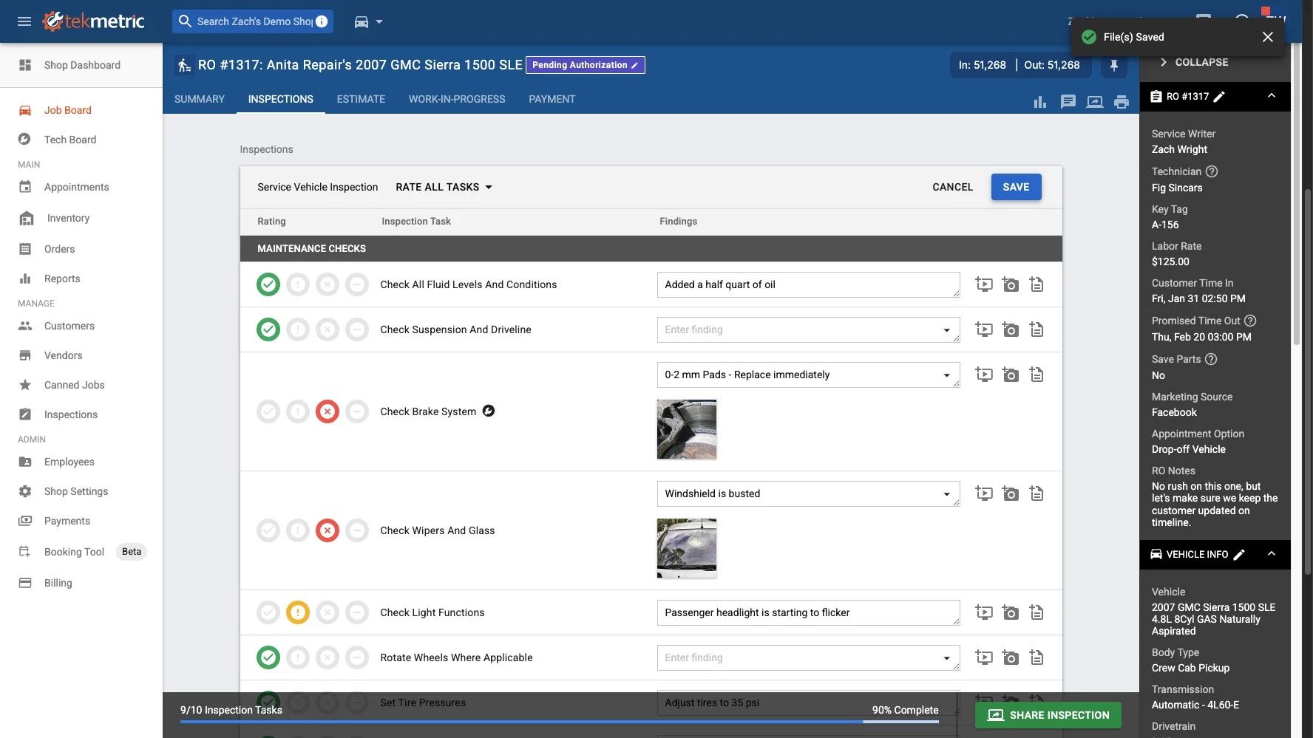Add video to Check Light Functions row

click(x=983, y=612)
